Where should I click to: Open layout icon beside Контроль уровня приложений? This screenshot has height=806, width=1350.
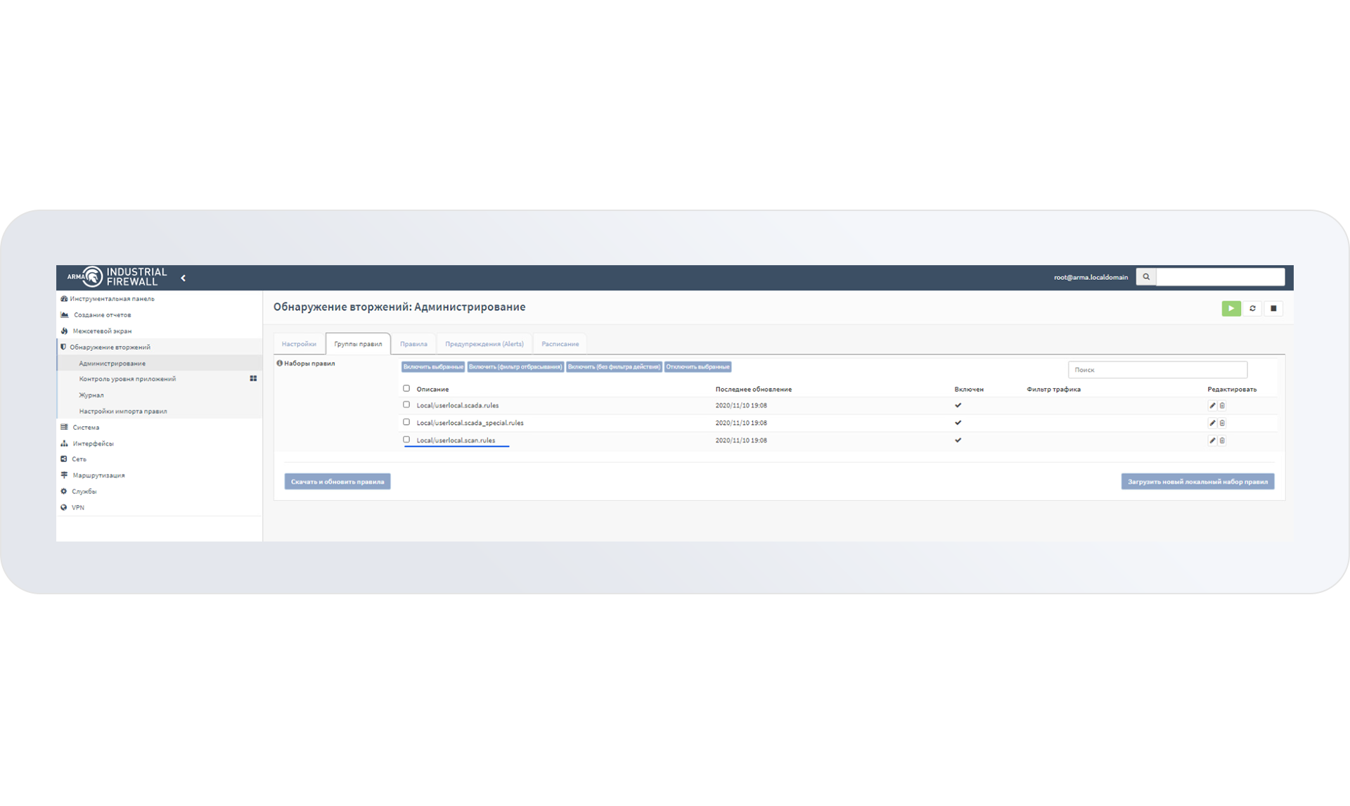click(253, 378)
